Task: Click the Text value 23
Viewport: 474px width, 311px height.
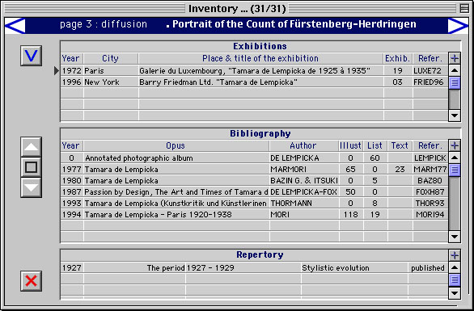Action: coord(400,170)
